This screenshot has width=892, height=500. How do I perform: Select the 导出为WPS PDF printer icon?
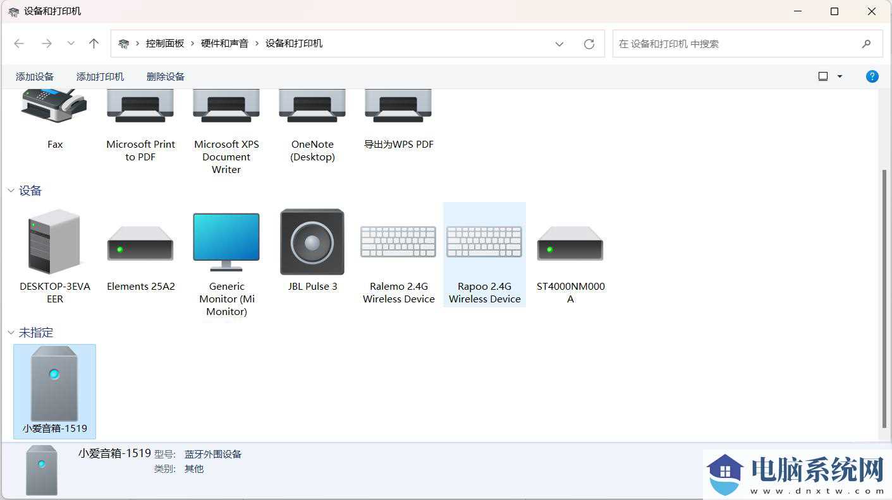tap(398, 105)
